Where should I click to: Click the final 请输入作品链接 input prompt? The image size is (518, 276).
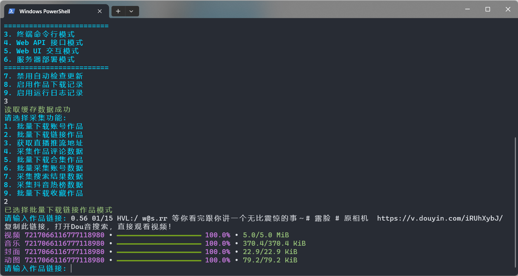pyautogui.click(x=35, y=269)
